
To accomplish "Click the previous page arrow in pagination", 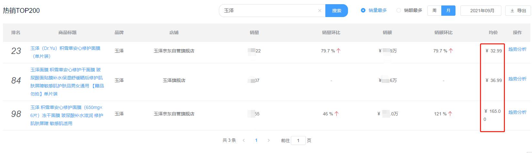I will [x=244, y=140].
